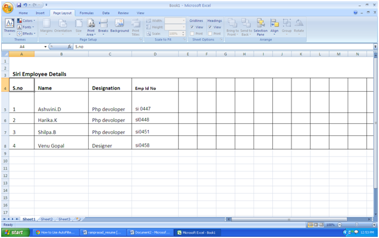Image resolution: width=379 pixels, height=238 pixels.
Task: Click the Margins icon in Page Setup
Action: (x=46, y=24)
